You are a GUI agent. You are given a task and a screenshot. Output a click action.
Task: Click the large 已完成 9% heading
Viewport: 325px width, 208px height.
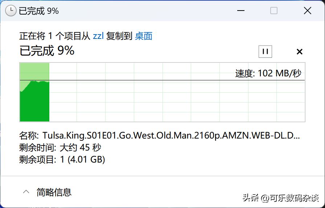pyautogui.click(x=47, y=51)
